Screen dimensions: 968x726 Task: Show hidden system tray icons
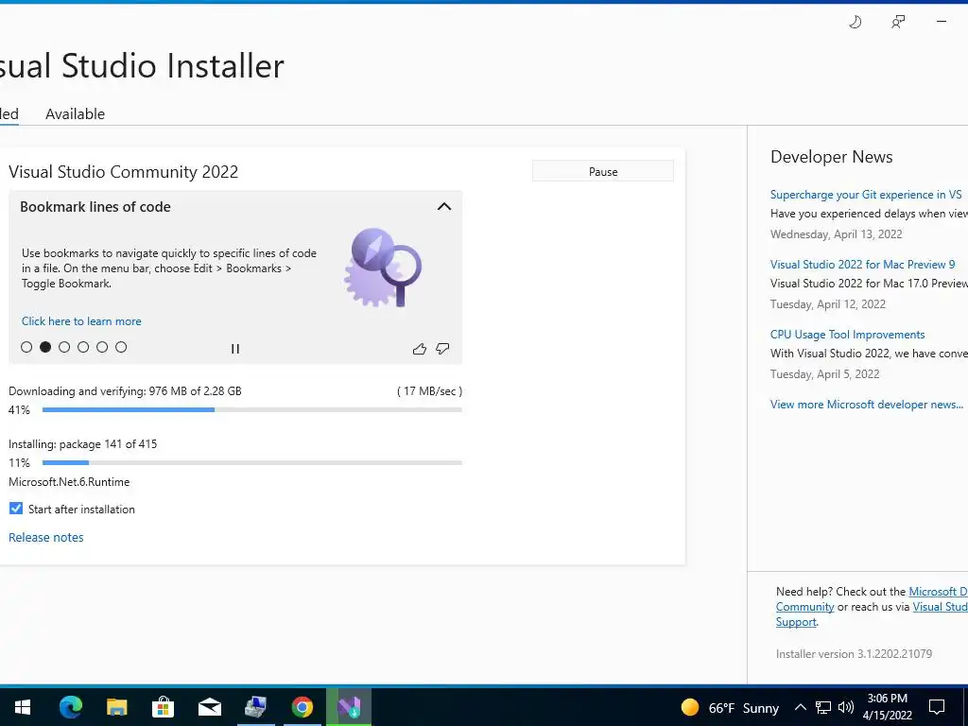[800, 707]
